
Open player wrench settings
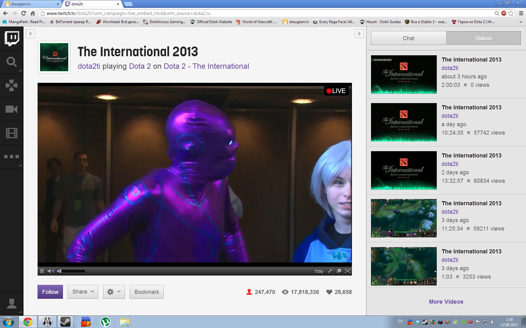[x=330, y=271]
